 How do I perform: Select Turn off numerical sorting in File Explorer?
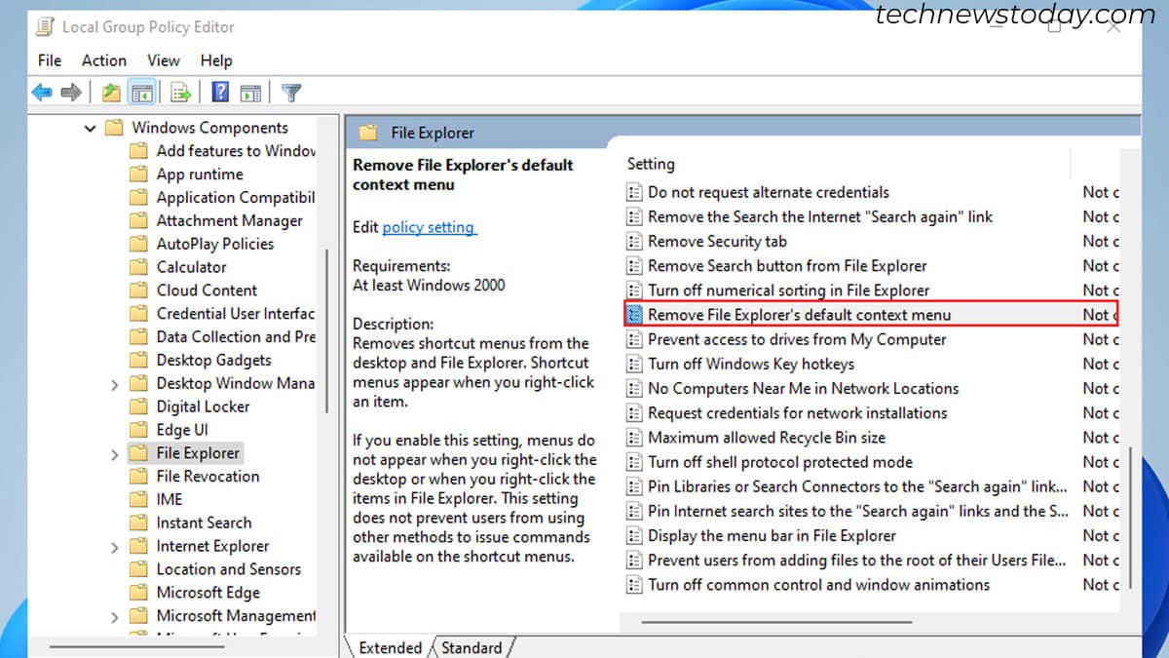pos(788,290)
